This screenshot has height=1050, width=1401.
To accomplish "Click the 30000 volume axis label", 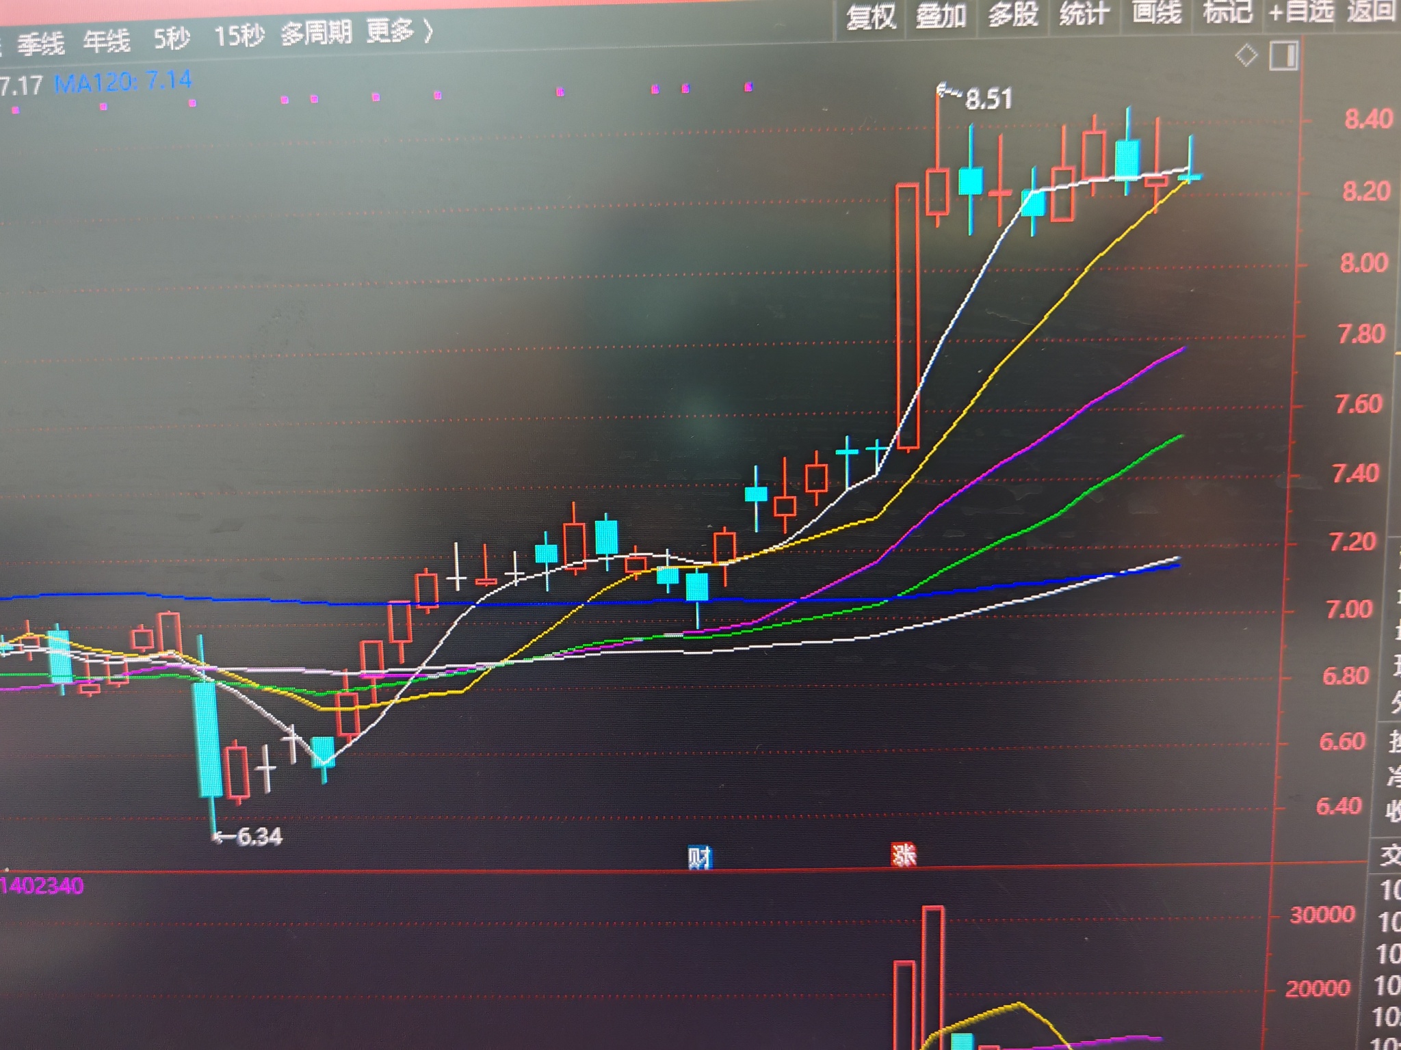I will 1322,915.
